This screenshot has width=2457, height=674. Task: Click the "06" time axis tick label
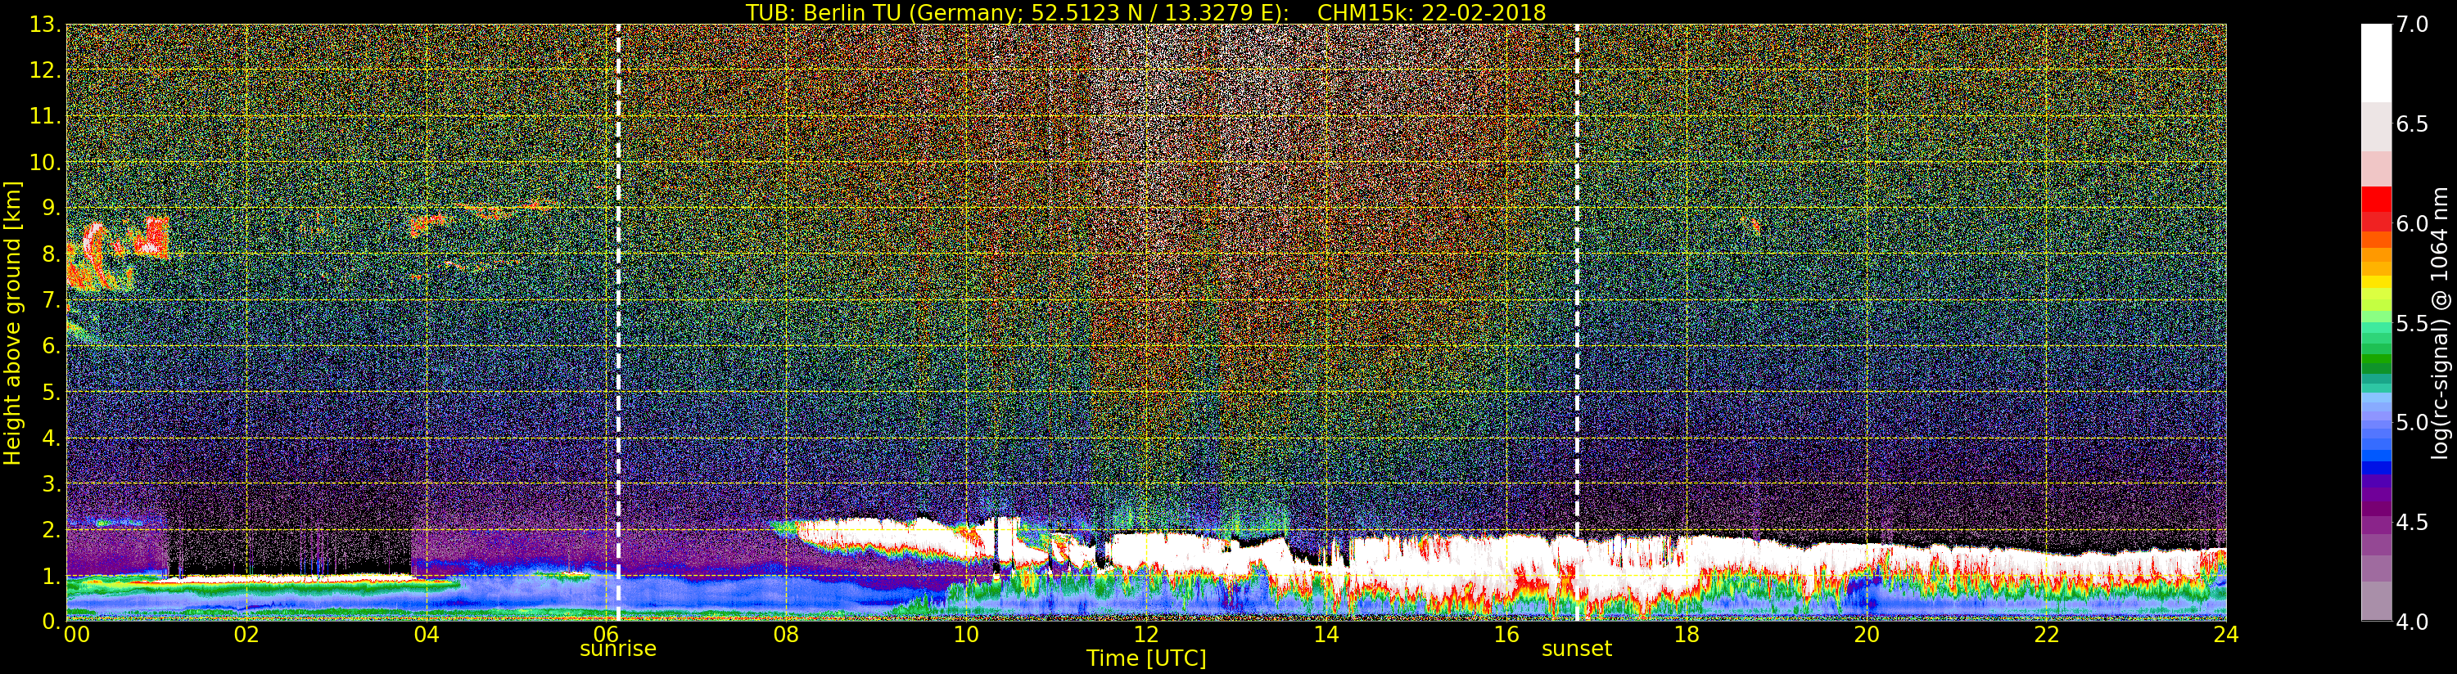click(x=606, y=634)
